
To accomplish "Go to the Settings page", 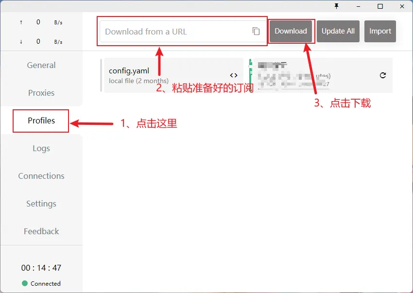I will [41, 204].
